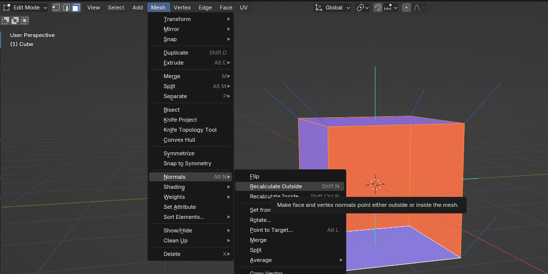The height and width of the screenshot is (274, 548).
Task: Click Convex Hull in Mesh menu
Action: tap(179, 140)
